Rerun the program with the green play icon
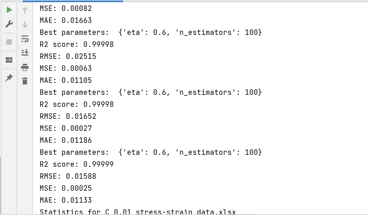Viewport: 368px width, 215px height. (9, 10)
